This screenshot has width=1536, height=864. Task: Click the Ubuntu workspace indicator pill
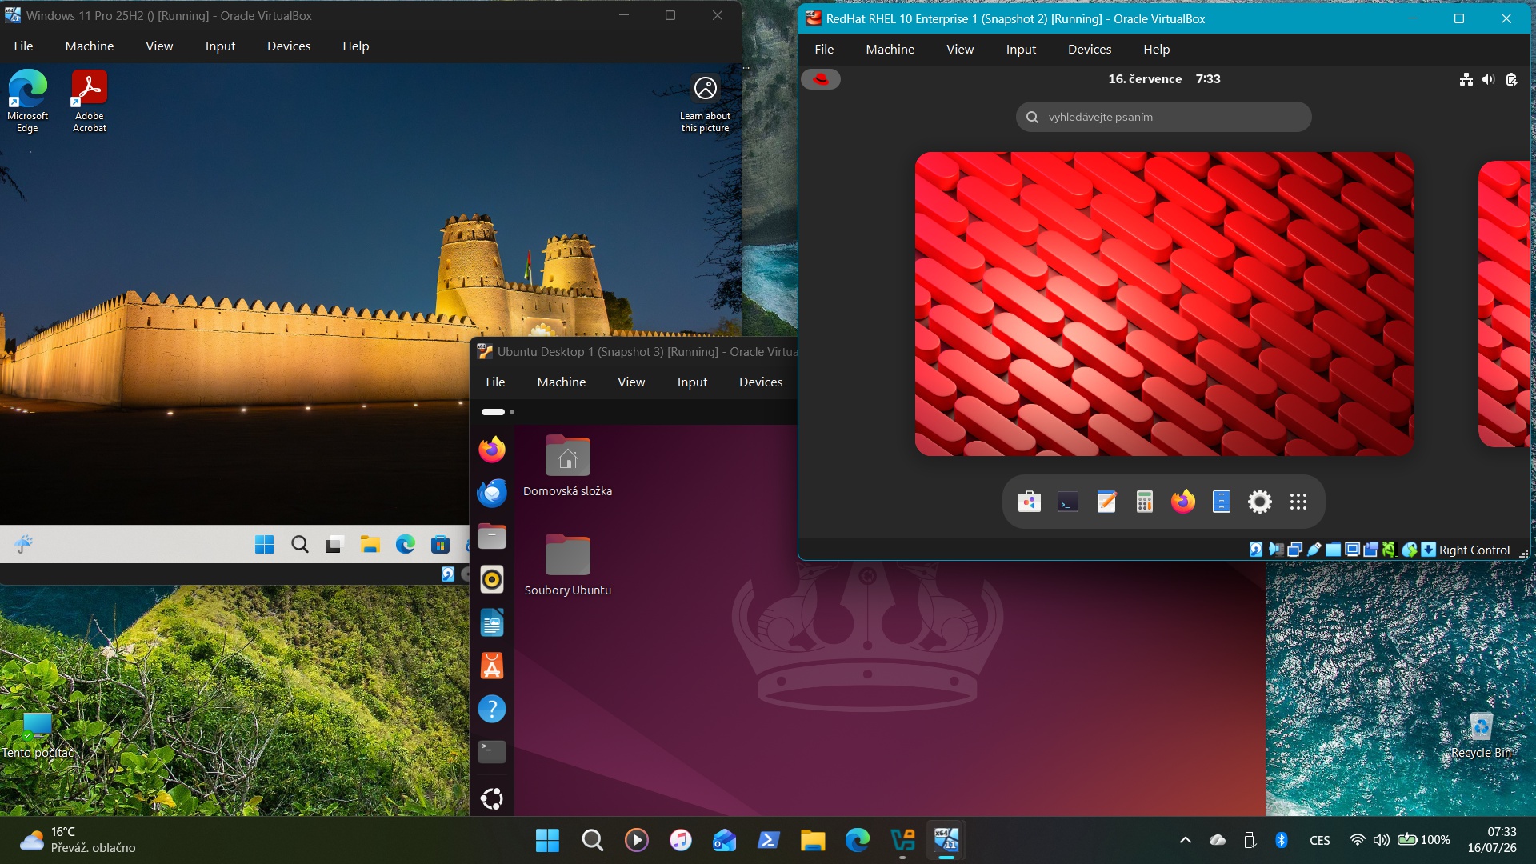point(494,412)
